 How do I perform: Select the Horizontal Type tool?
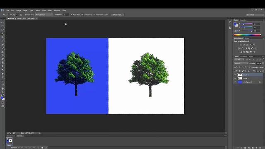tap(2, 77)
